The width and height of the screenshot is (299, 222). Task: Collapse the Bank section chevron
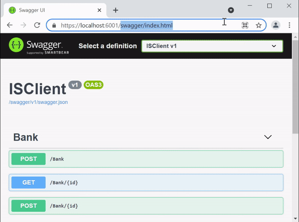[268, 137]
